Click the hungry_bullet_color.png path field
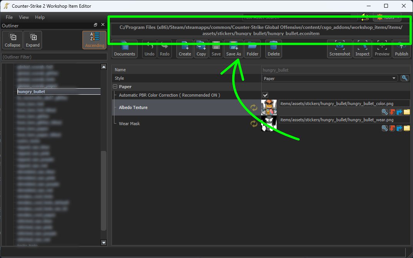413x258 pixels. [344, 104]
